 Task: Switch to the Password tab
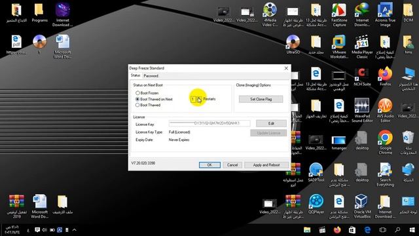coord(151,76)
